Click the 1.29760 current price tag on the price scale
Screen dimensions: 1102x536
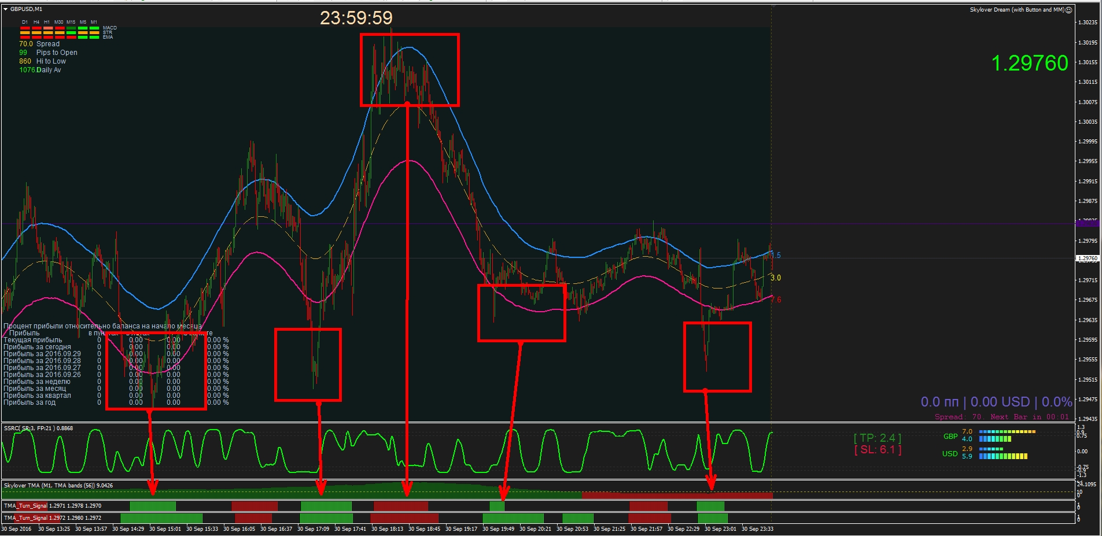coord(1088,258)
